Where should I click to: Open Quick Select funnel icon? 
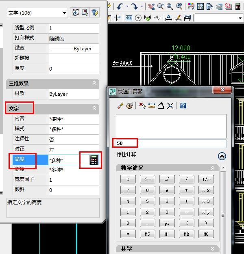point(95,13)
